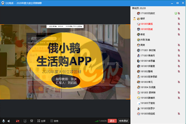
Task: Click the shared presentation slide
Action: (x=65, y=62)
